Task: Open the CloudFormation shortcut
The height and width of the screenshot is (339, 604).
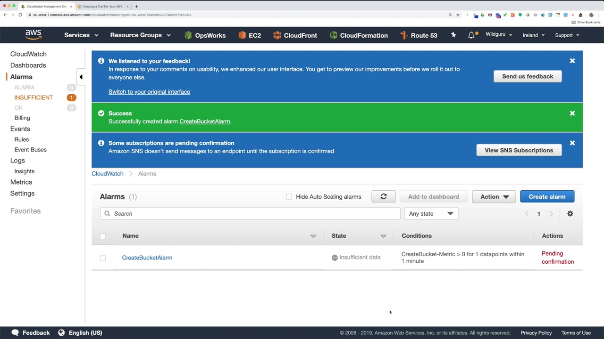Action: point(359,35)
